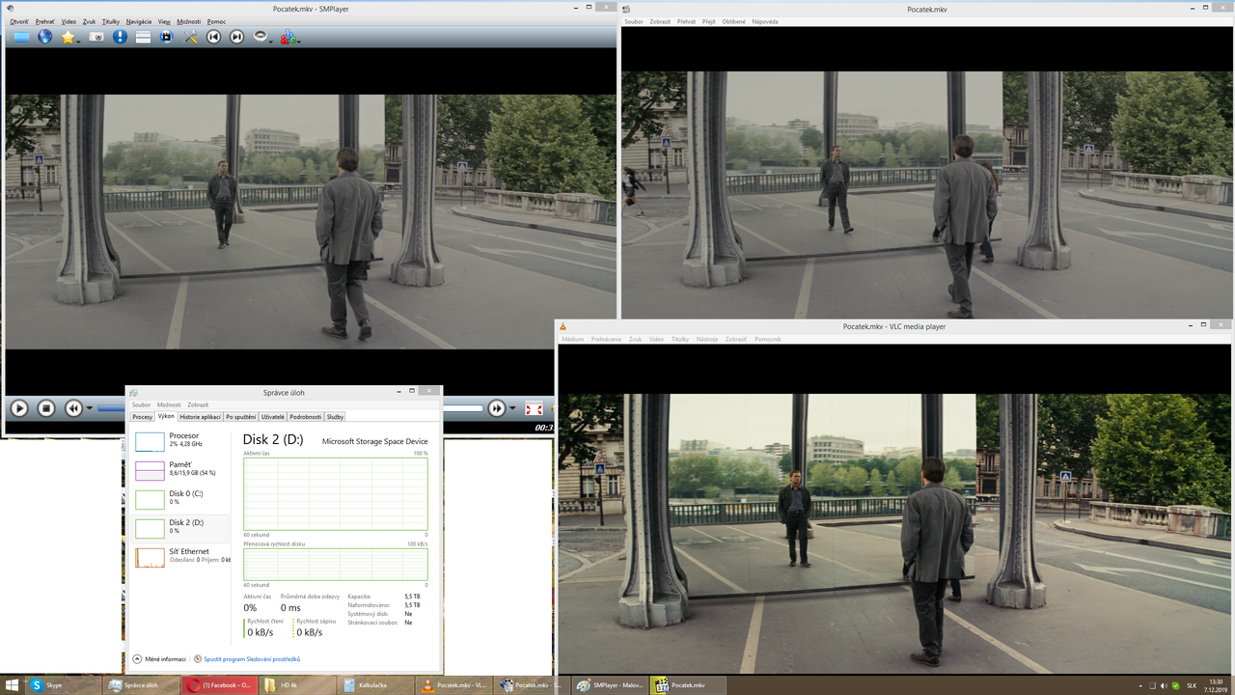1235x695 pixels.
Task: Open SMPlayer favorites star icon
Action: pyautogui.click(x=68, y=37)
